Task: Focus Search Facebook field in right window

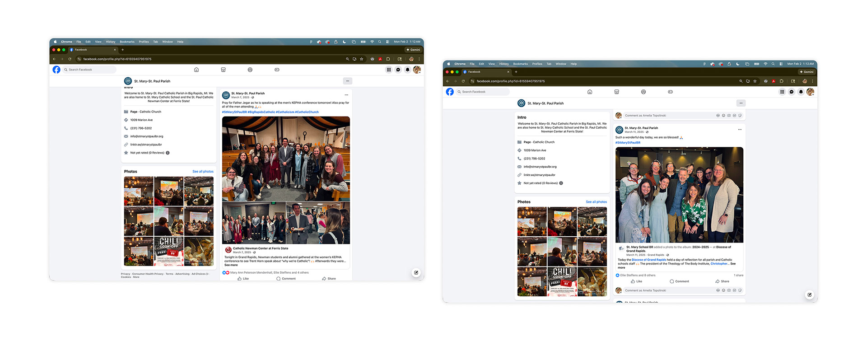Action: tap(483, 92)
